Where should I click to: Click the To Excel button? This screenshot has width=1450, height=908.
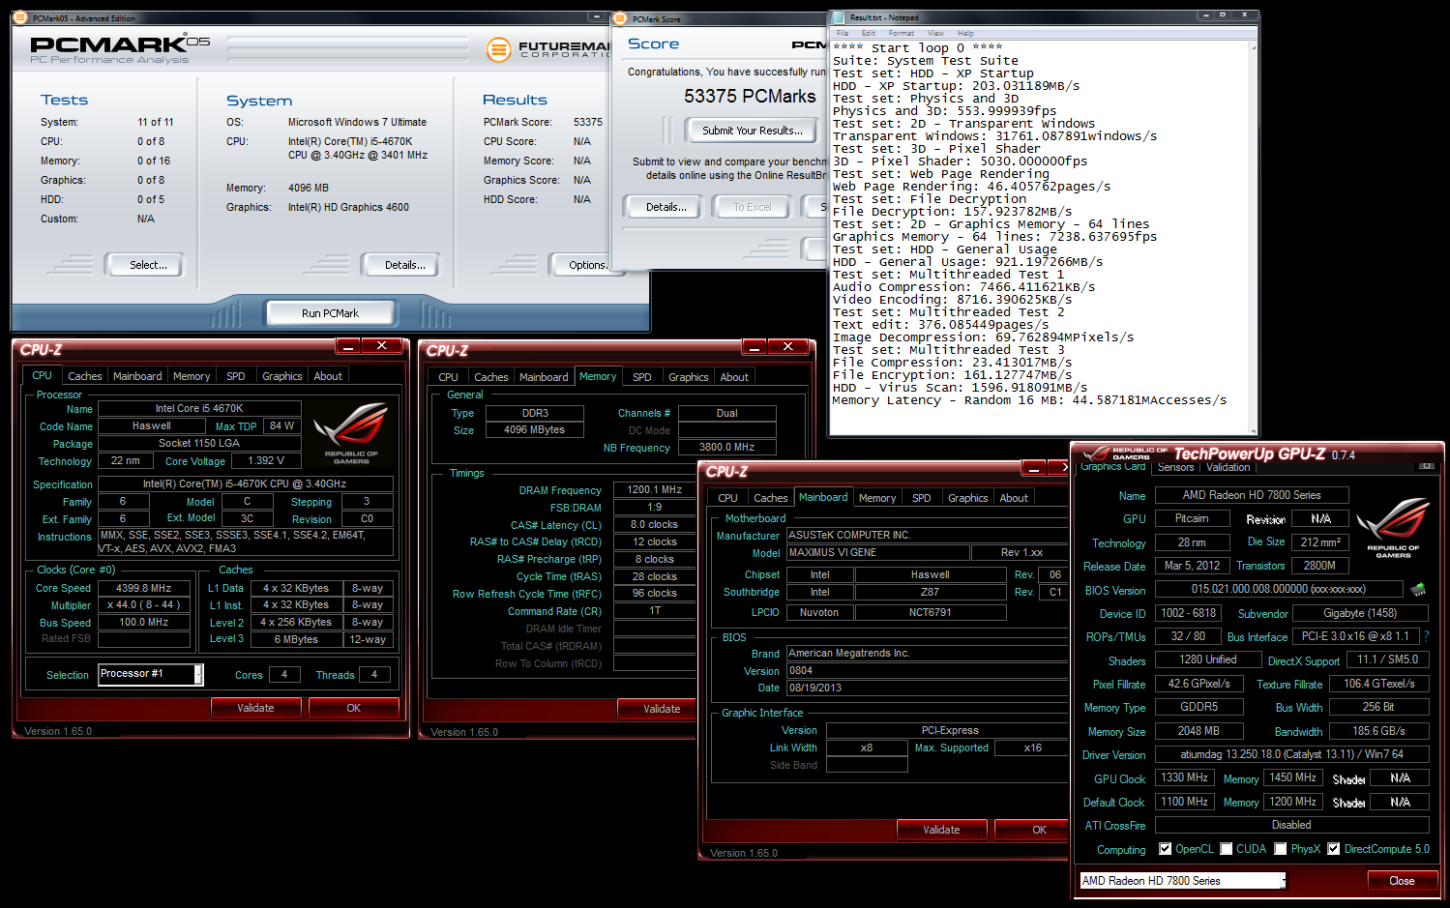(x=753, y=207)
